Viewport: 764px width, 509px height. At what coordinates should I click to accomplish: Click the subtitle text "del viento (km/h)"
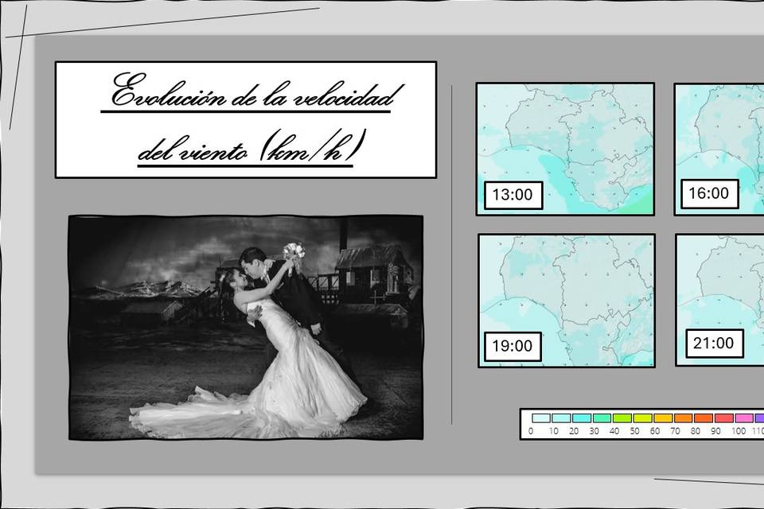point(251,146)
